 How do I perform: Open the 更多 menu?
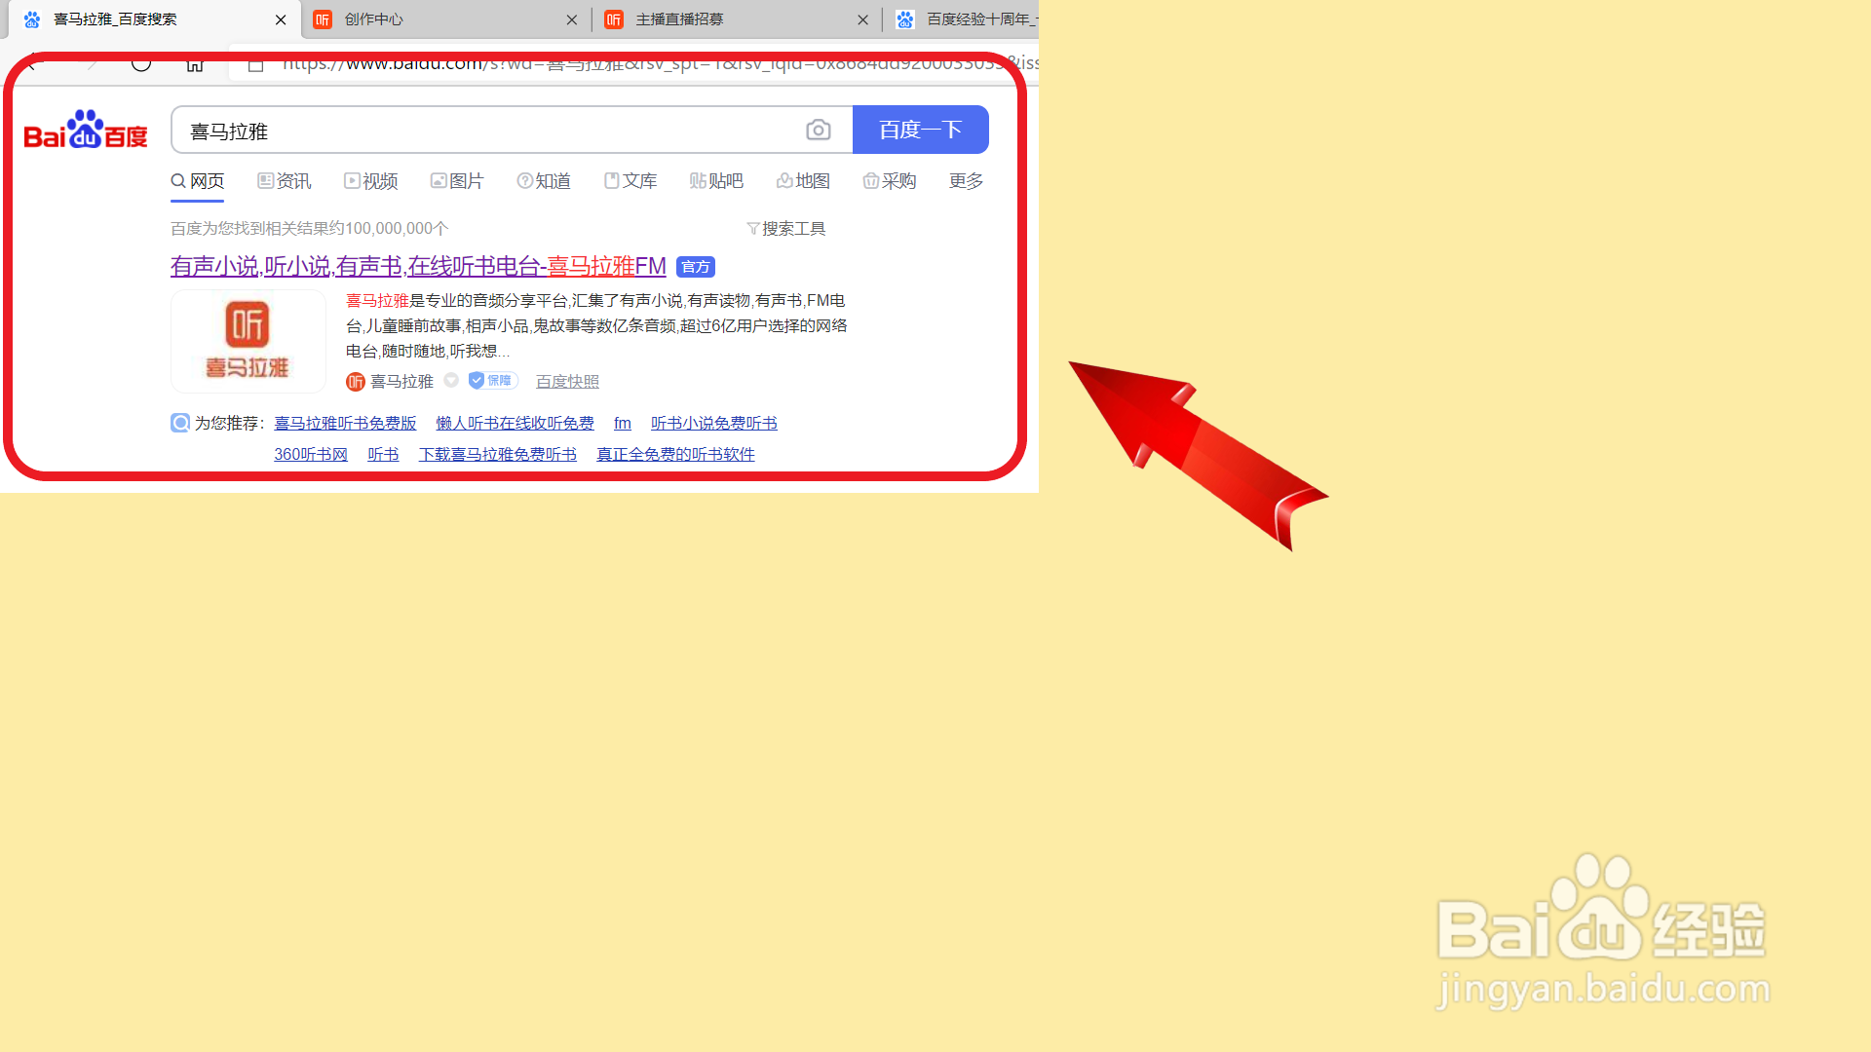pyautogui.click(x=967, y=181)
